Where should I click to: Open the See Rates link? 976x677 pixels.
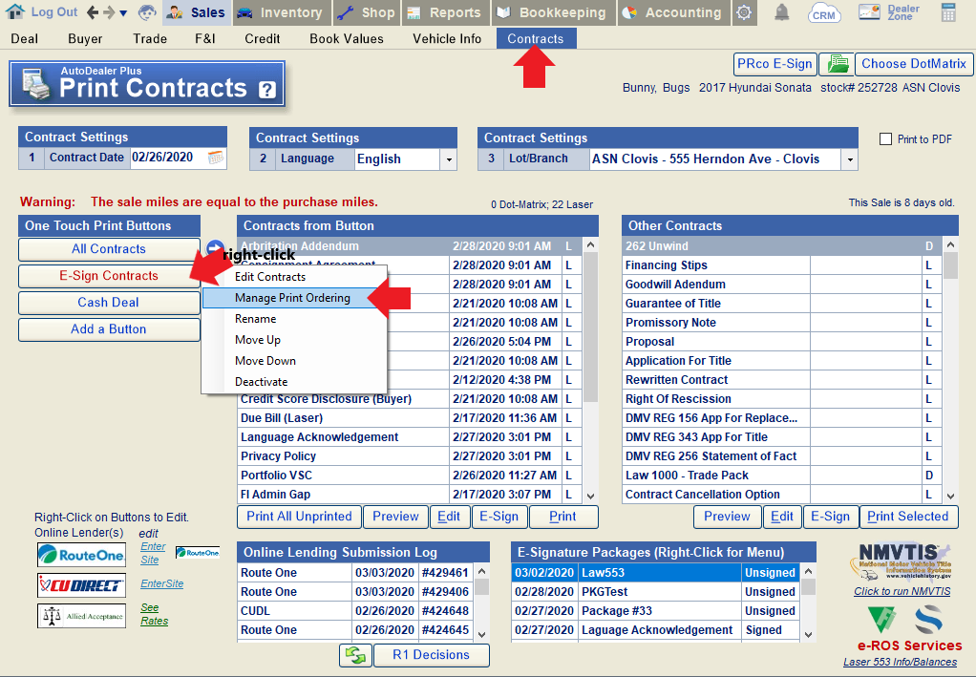(x=154, y=614)
